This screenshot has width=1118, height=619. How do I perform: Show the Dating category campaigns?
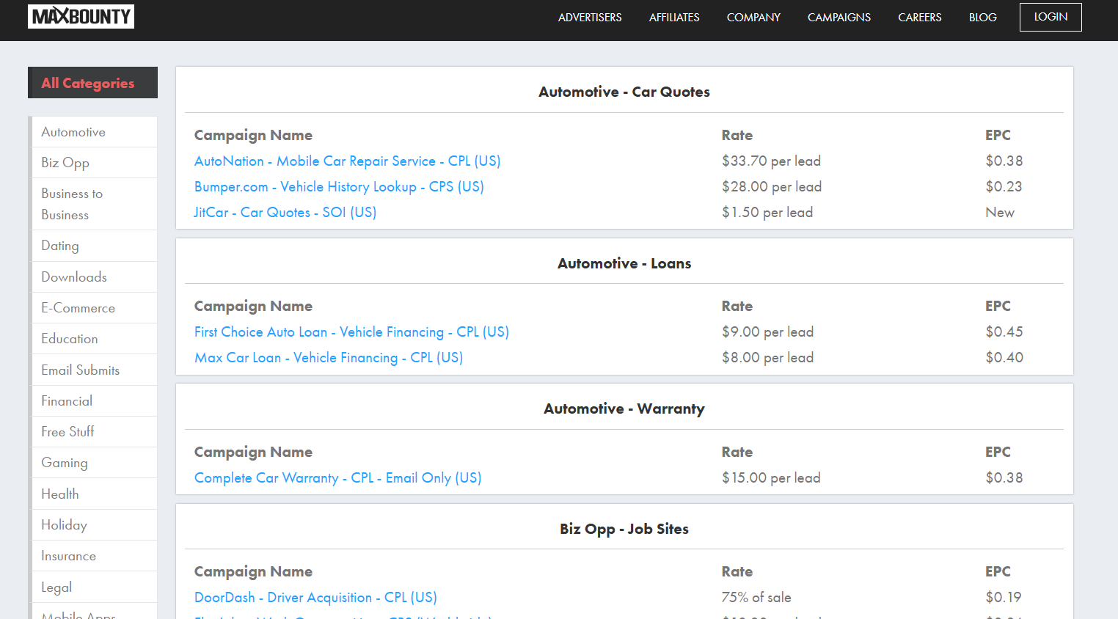pyautogui.click(x=60, y=246)
